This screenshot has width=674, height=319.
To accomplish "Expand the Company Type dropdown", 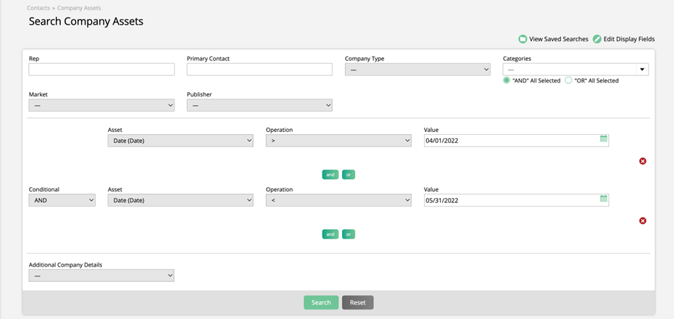I will [x=417, y=70].
